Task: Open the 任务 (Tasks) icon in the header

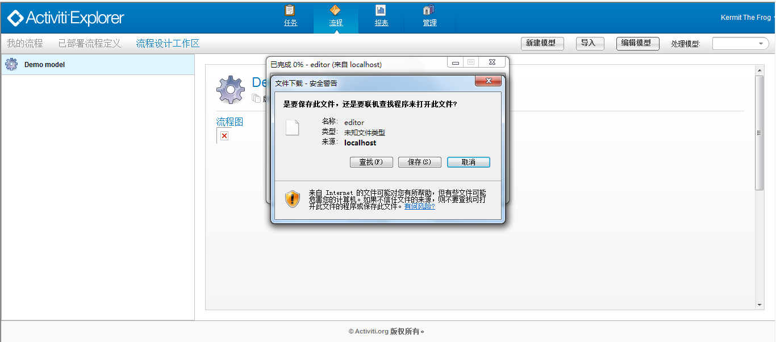Action: pyautogui.click(x=290, y=16)
